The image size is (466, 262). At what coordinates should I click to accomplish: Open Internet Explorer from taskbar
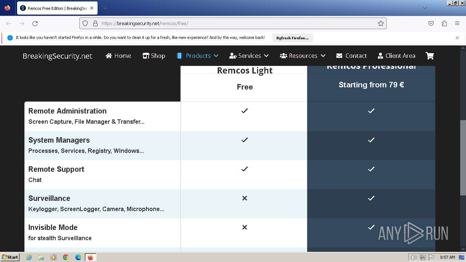(29, 257)
